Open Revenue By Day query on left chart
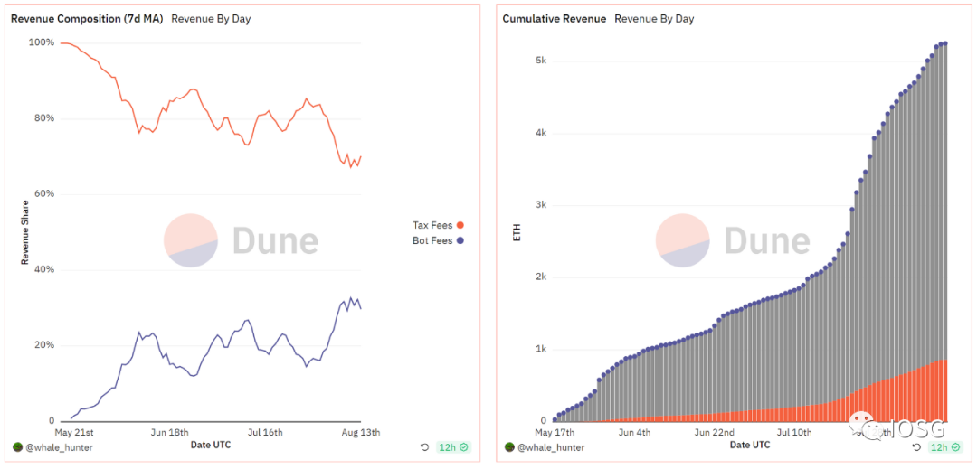This screenshot has height=469, width=977. click(x=211, y=19)
